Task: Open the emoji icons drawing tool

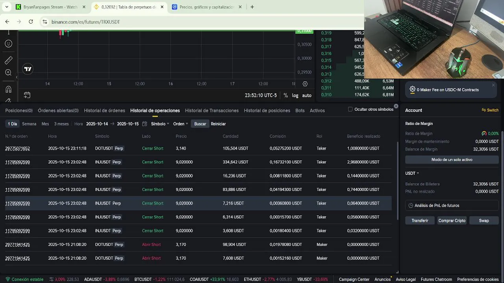Action: click(8, 44)
